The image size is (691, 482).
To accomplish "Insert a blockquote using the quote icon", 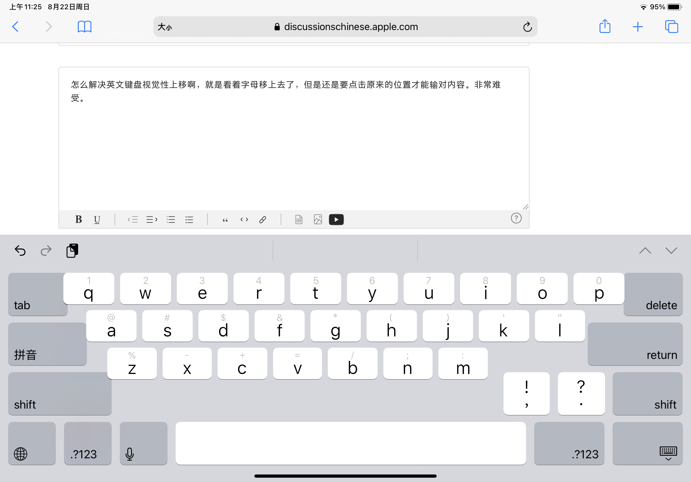I will (225, 220).
